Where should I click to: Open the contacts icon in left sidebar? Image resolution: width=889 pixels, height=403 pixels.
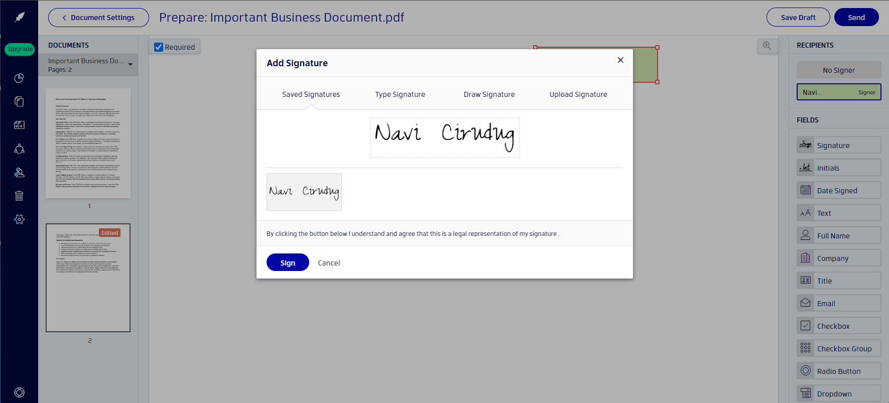(x=19, y=172)
